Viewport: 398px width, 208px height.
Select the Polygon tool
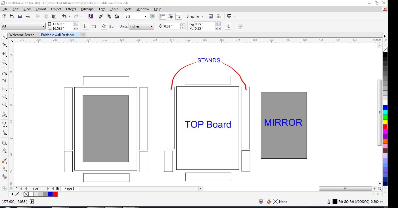coord(4,105)
